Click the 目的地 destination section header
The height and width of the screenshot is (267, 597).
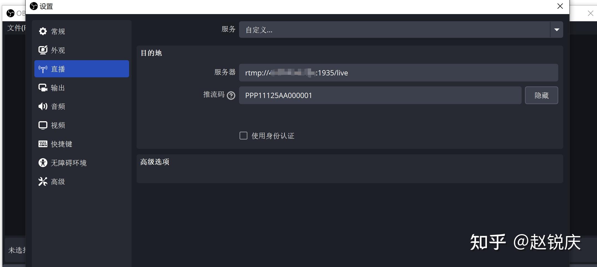[152, 53]
